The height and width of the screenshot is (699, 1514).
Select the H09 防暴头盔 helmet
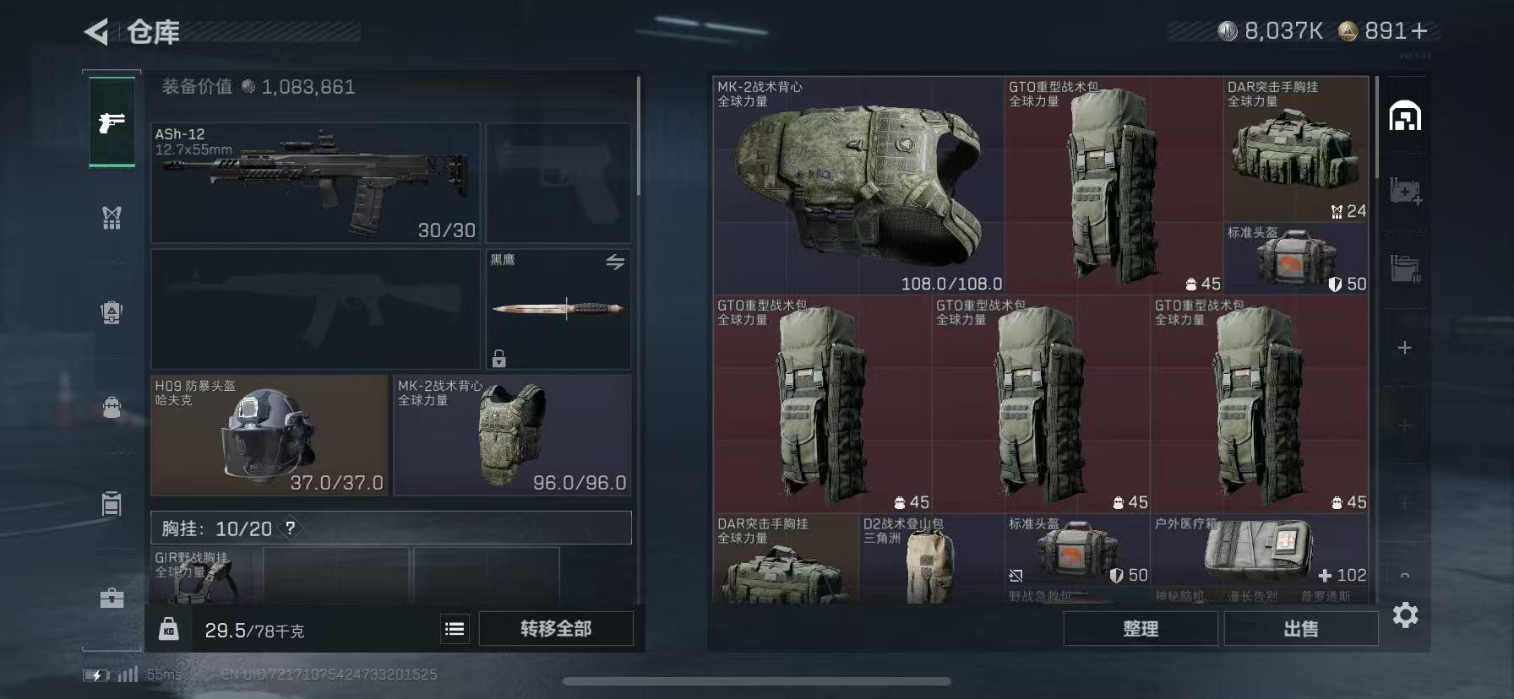point(270,436)
